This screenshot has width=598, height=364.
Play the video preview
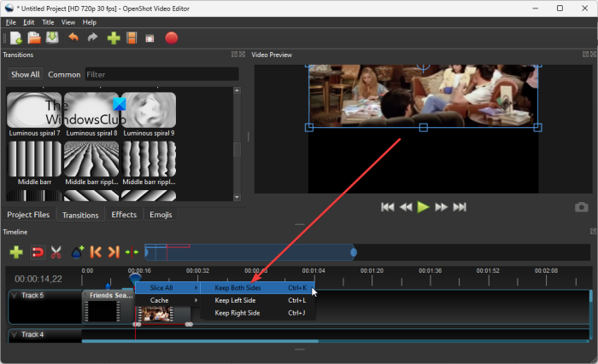(423, 207)
